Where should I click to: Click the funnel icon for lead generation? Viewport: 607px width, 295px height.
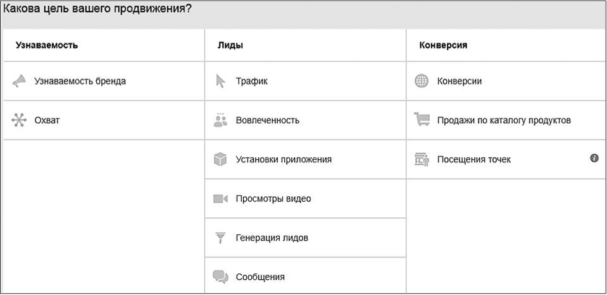pyautogui.click(x=220, y=238)
